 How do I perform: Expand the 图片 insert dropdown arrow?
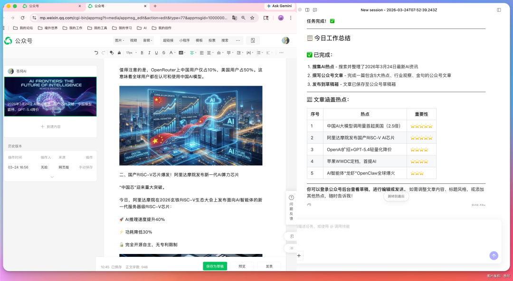123,40
